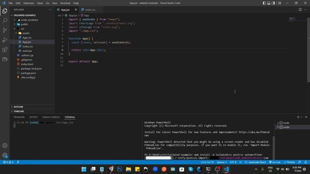Switch to the Output panel tab
Screen dimensions: 310x174
[x=33, y=117]
